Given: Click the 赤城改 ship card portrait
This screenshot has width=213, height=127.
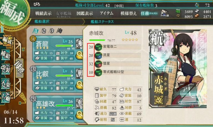Looking at the screenshot, I should pos(177,69).
